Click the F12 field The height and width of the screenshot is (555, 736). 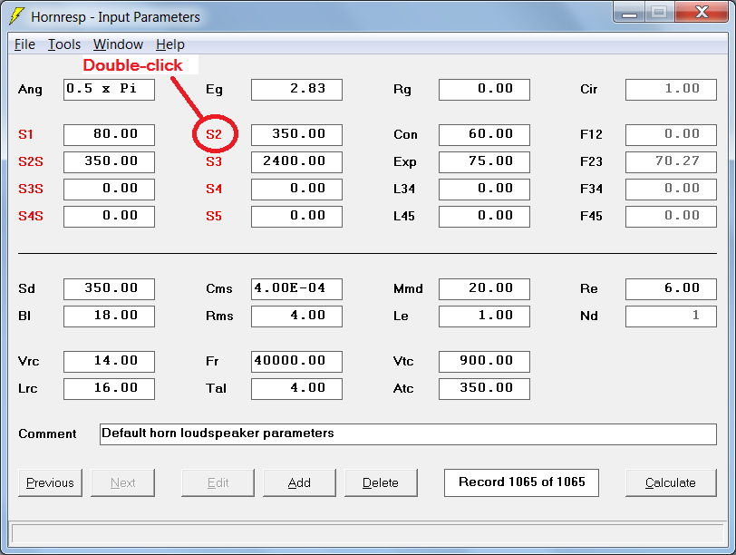click(672, 135)
